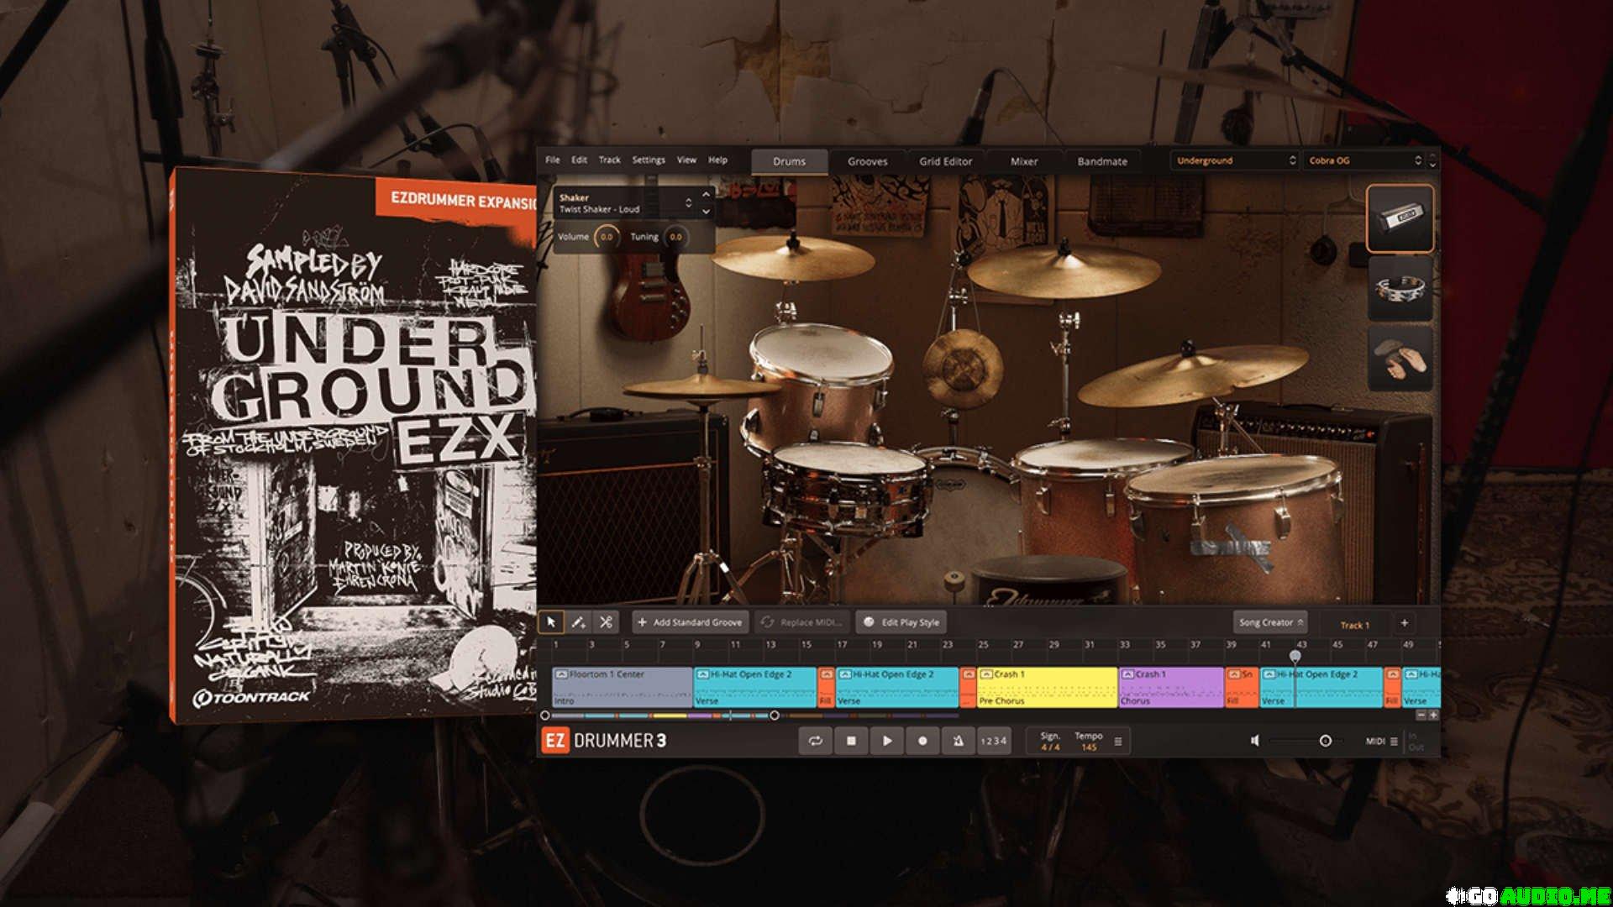This screenshot has width=1613, height=907.
Task: Switch to the Grooves tab
Action: coord(867,161)
